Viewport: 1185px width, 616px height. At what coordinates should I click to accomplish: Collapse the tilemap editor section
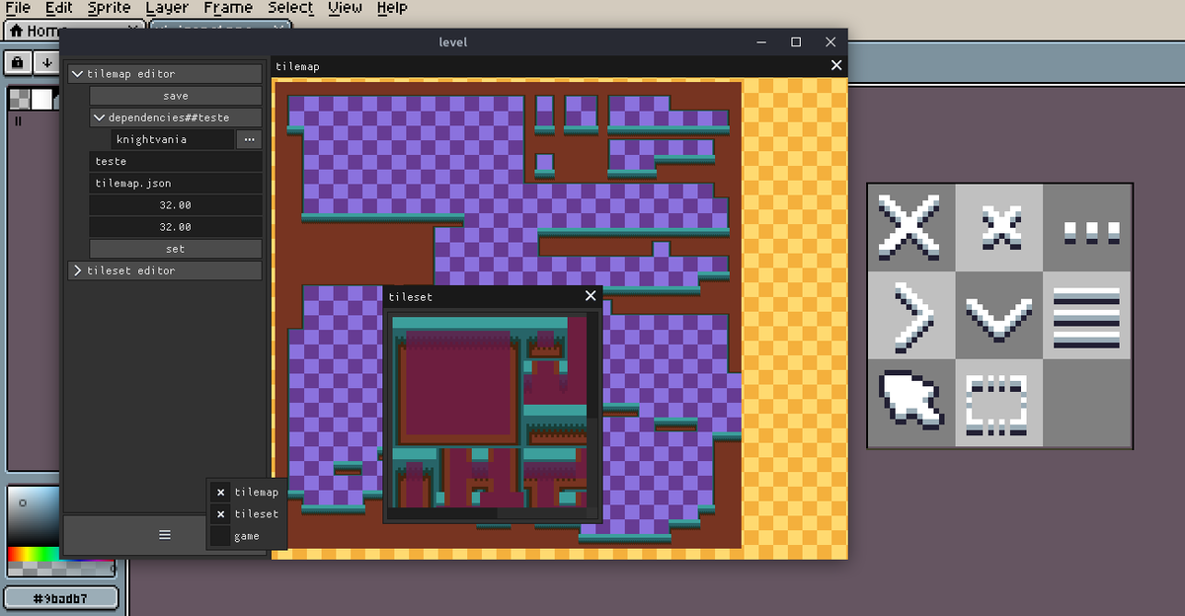(x=165, y=74)
